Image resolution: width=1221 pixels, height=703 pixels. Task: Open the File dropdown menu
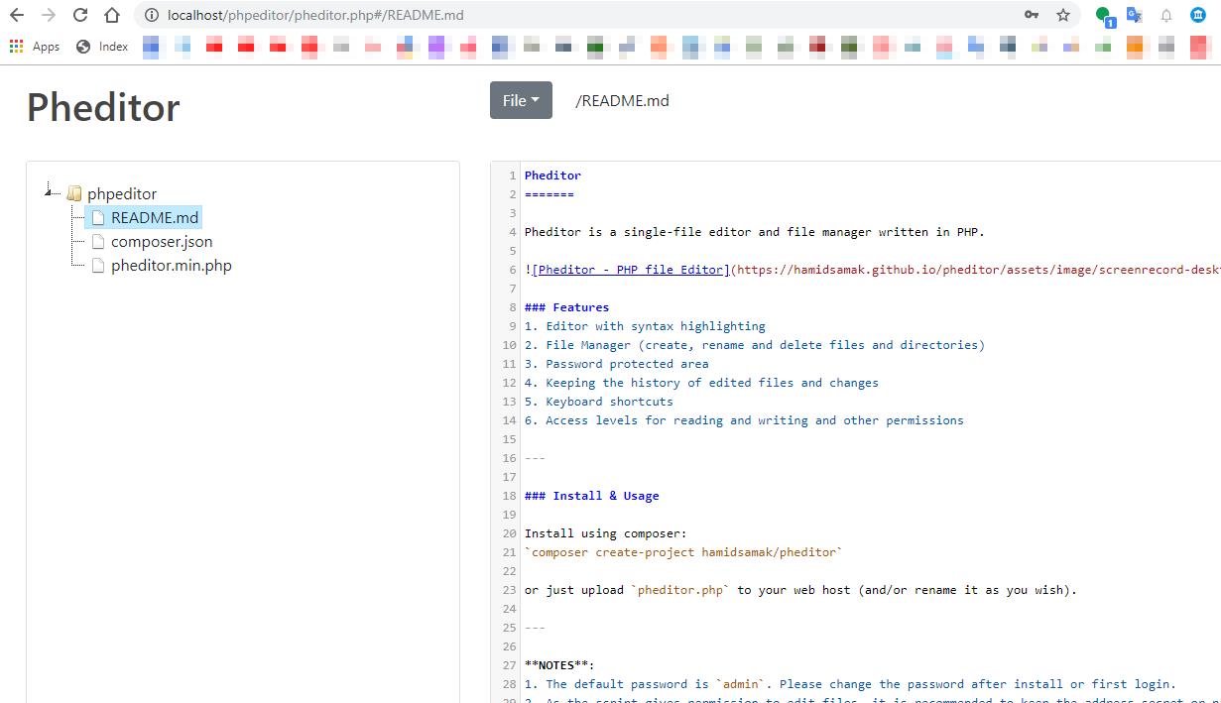(x=521, y=100)
